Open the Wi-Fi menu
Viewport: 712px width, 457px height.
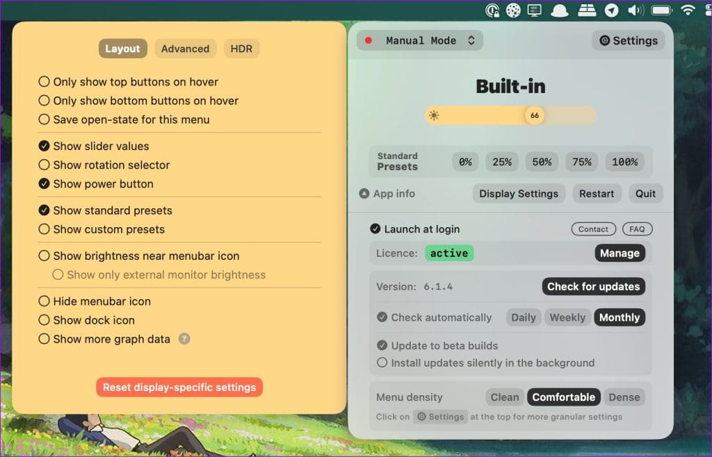688,10
